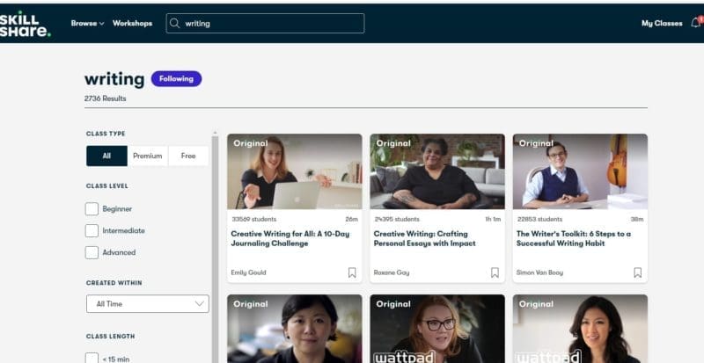Open Emily Gould class thumbnail

point(295,171)
